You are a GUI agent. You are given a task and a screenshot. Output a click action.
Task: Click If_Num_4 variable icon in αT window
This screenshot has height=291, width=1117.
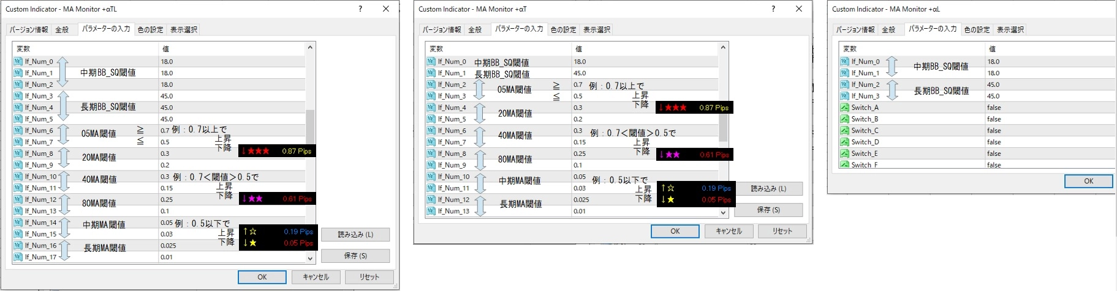pyautogui.click(x=431, y=108)
